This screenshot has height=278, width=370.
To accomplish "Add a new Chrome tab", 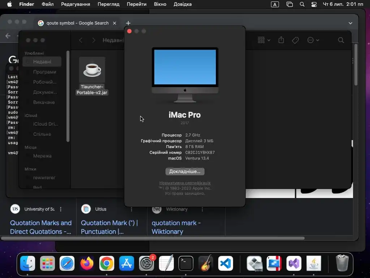I will click(128, 23).
